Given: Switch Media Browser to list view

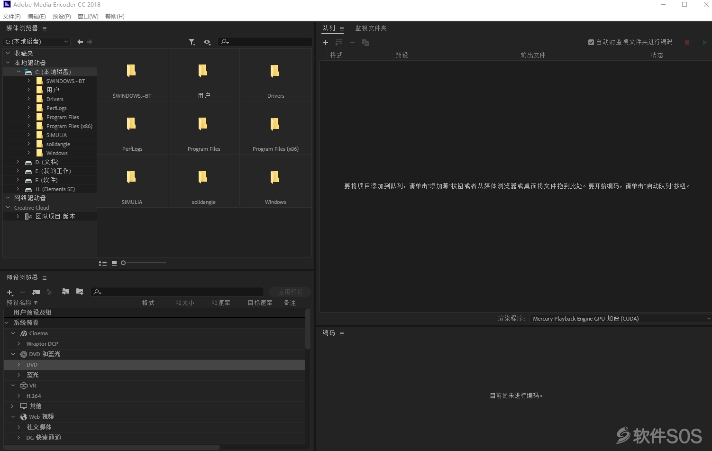Looking at the screenshot, I should pyautogui.click(x=102, y=263).
